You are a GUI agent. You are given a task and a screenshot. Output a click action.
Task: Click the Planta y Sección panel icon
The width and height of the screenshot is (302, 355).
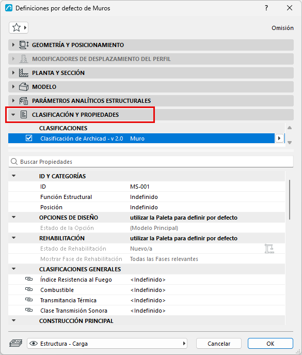pos(24,73)
